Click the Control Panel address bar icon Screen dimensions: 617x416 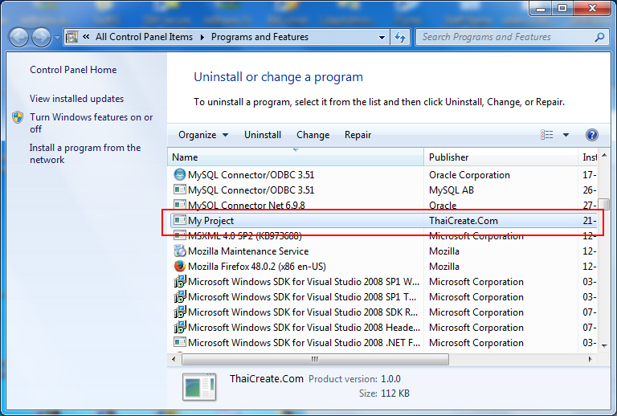[x=72, y=37]
